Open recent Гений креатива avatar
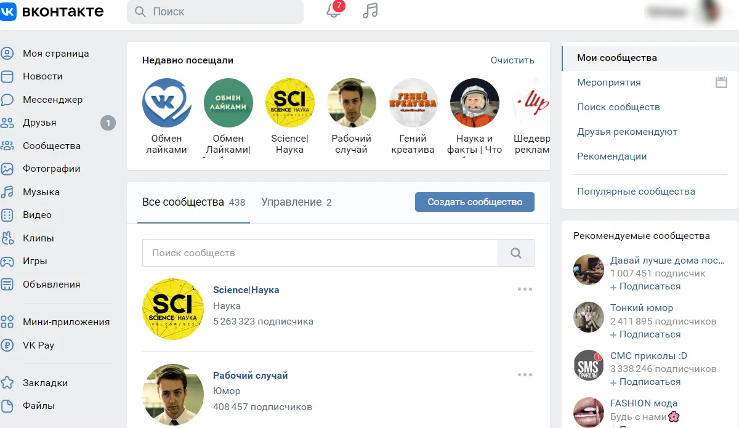739x428 pixels. (x=413, y=103)
